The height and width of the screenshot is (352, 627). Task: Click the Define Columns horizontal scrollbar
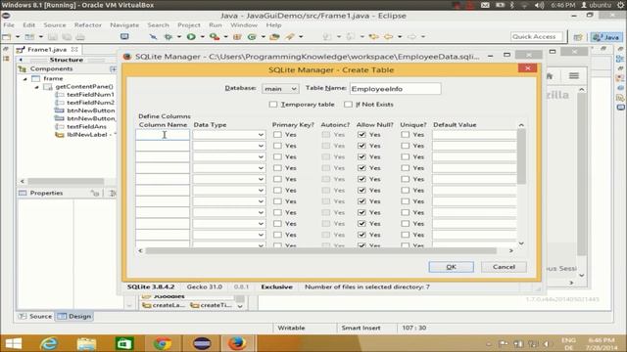[321, 250]
